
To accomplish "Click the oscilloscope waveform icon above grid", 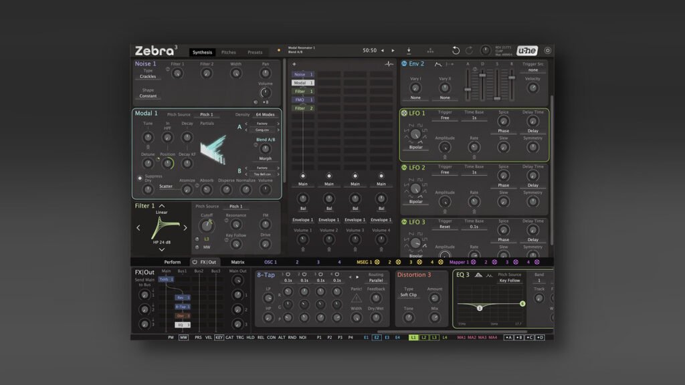I will [x=389, y=64].
